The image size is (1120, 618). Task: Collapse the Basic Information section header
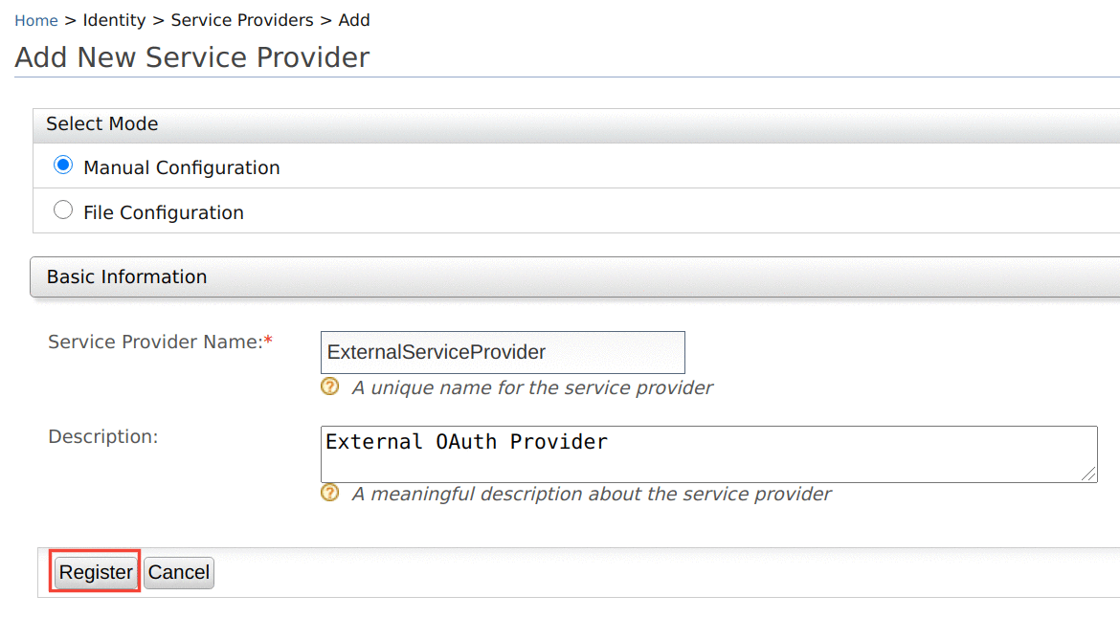click(x=126, y=276)
